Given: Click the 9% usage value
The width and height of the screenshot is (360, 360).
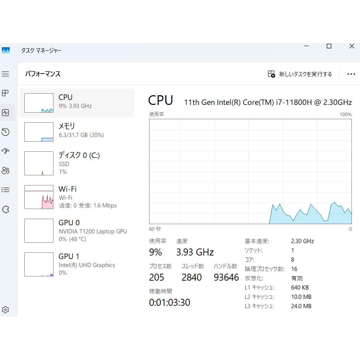Looking at the screenshot, I should 156,252.
